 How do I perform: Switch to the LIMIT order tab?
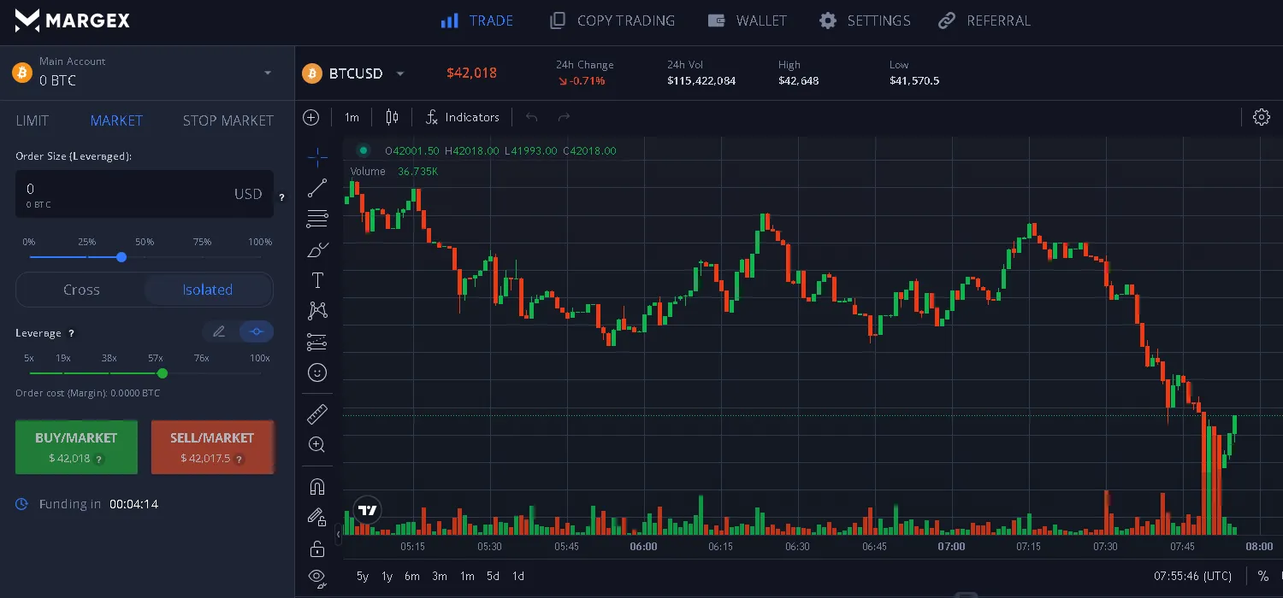pyautogui.click(x=33, y=120)
